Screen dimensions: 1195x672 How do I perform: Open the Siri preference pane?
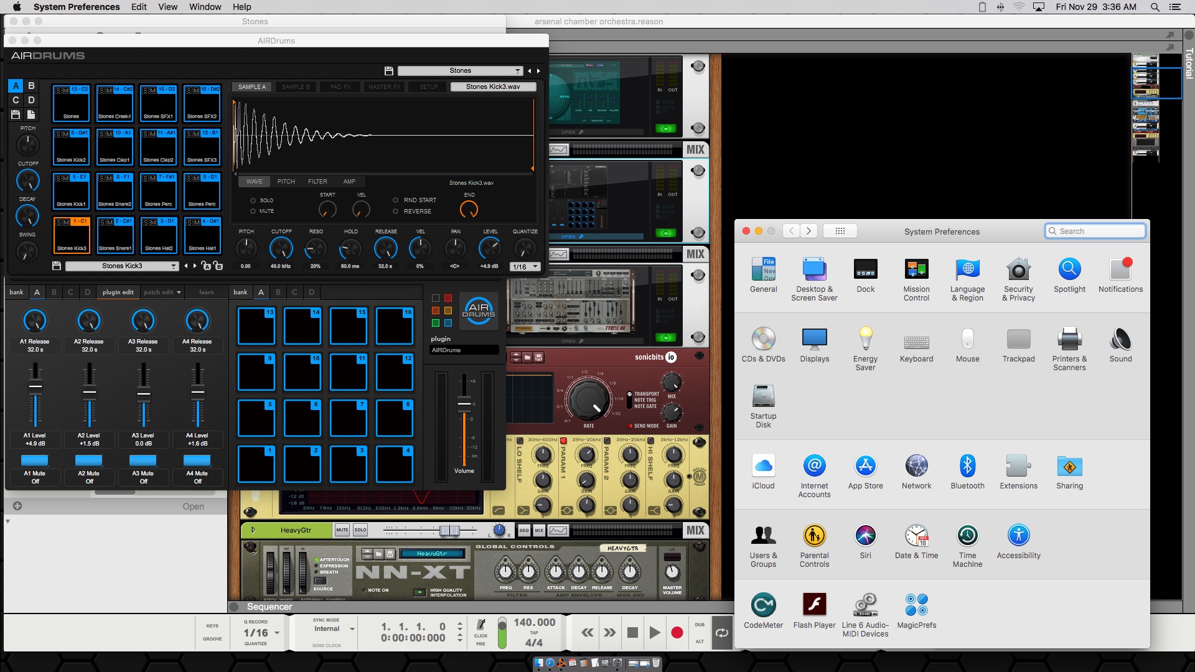865,541
